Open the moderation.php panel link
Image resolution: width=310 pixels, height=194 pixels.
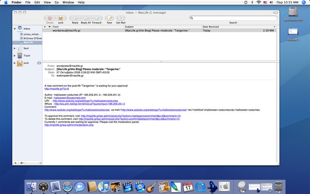tap(69, 125)
